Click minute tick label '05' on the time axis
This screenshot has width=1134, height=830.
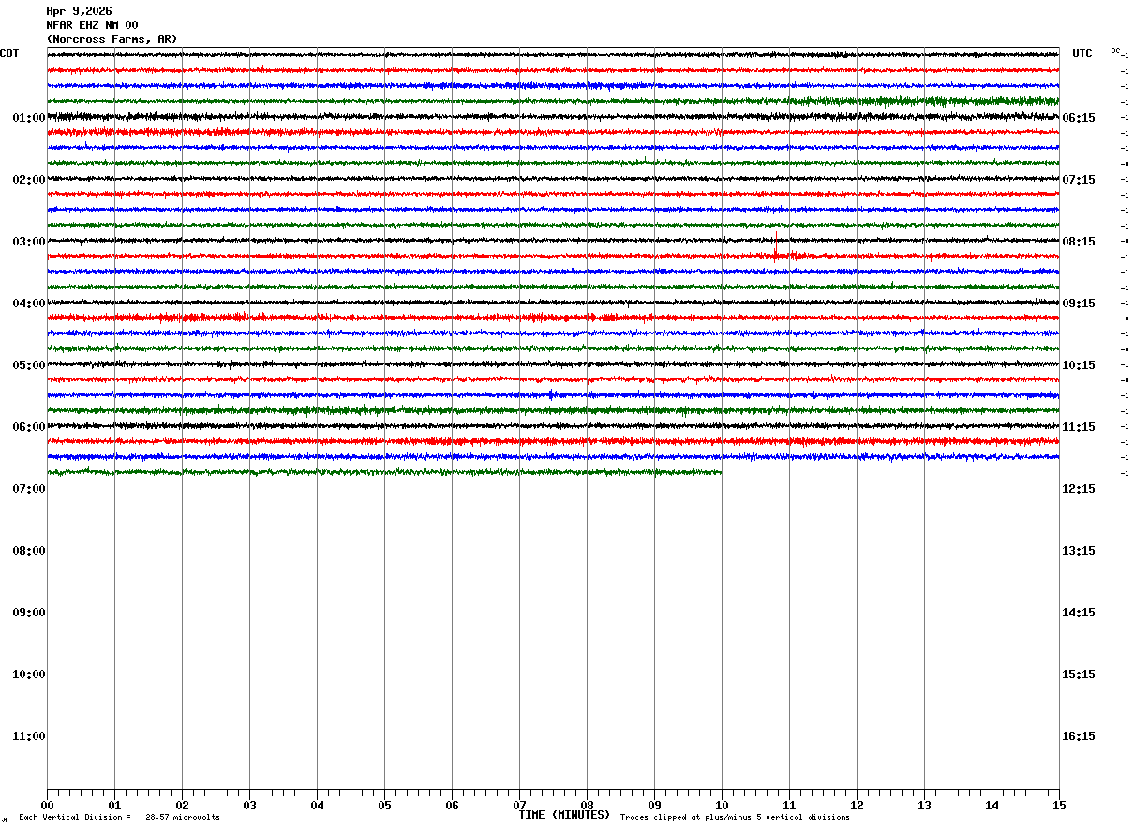pos(384,805)
